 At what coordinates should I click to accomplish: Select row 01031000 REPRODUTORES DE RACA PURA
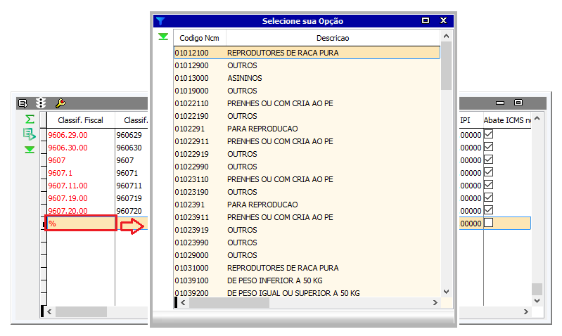pyautogui.click(x=307, y=268)
